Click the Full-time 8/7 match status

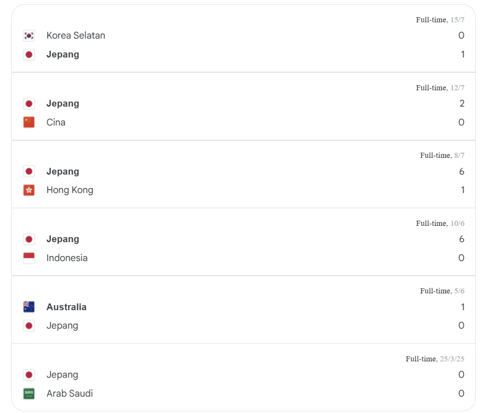442,155
